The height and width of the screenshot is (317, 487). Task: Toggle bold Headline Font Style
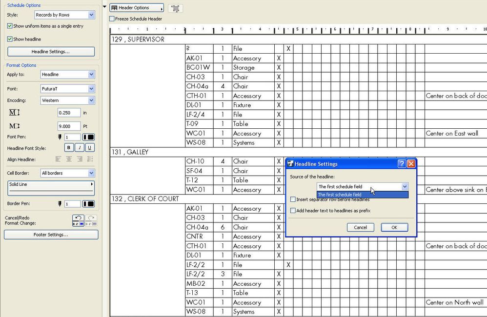(x=68, y=148)
